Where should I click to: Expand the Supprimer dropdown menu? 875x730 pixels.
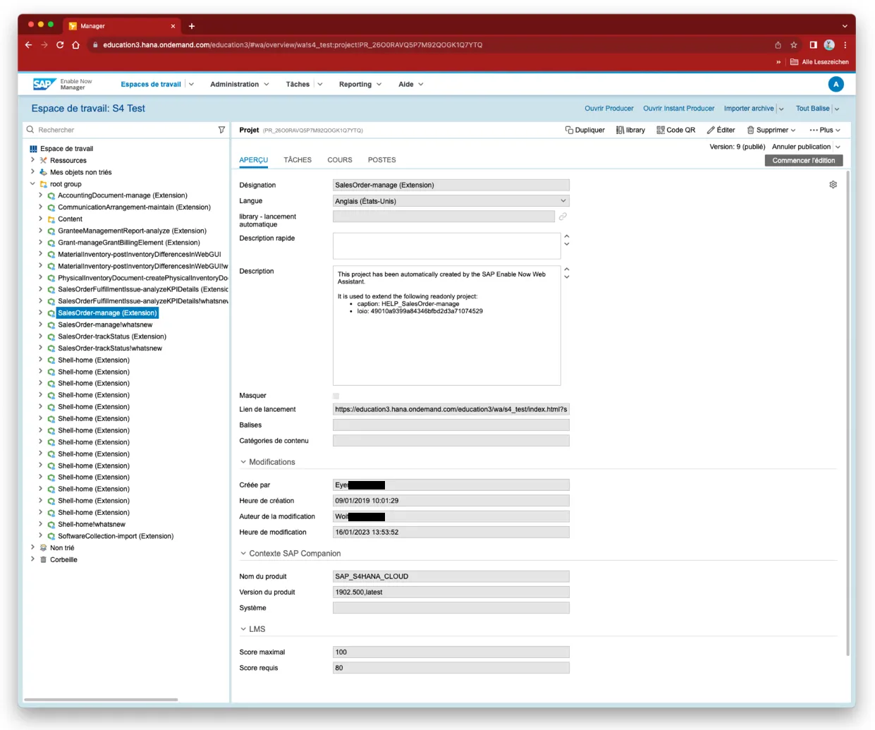point(793,130)
